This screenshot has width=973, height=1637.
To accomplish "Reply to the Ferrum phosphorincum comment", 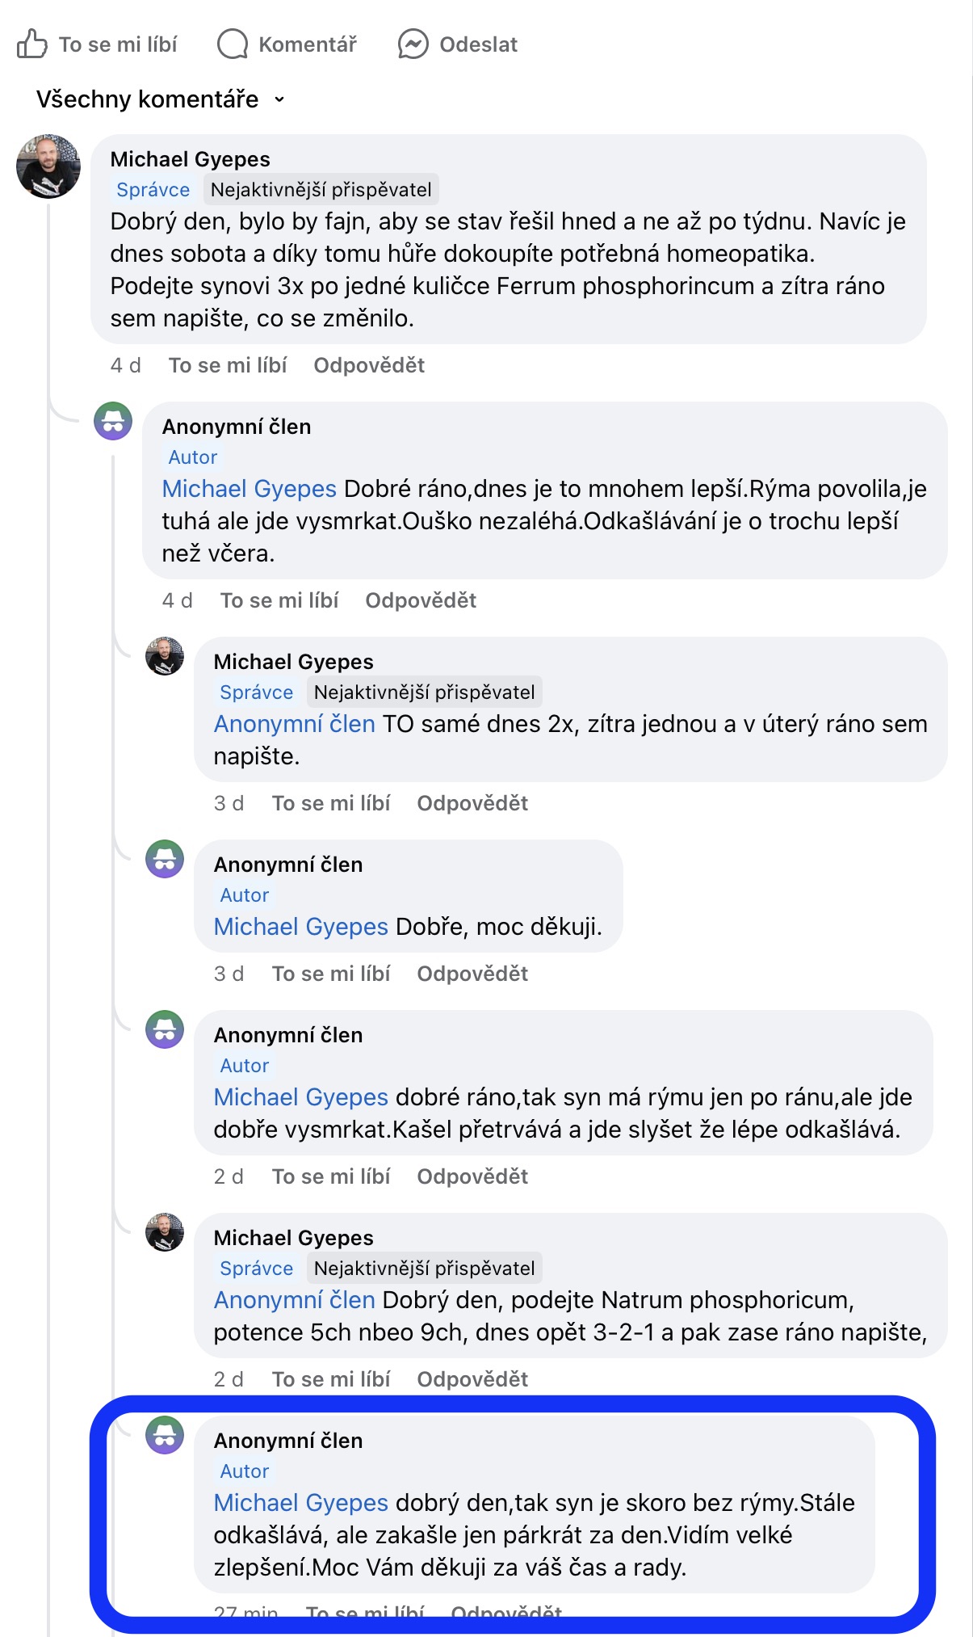I will click(x=369, y=365).
